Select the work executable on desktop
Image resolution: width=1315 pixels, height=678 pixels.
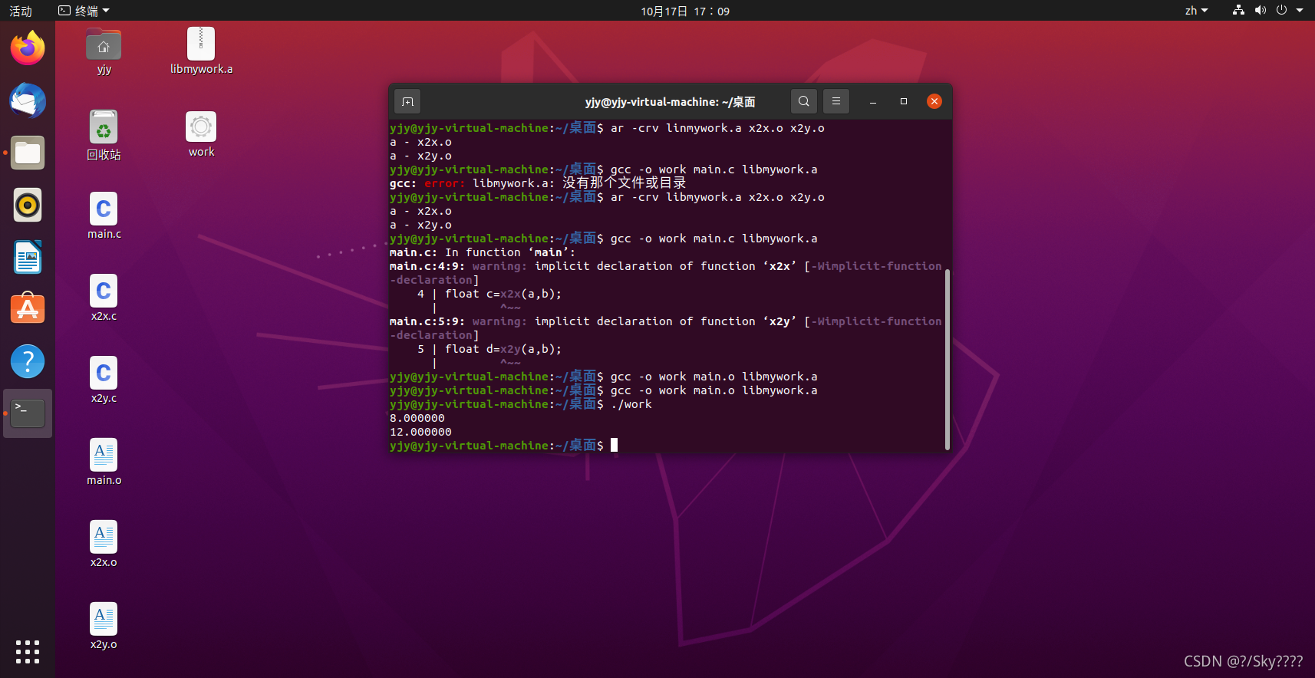(201, 134)
